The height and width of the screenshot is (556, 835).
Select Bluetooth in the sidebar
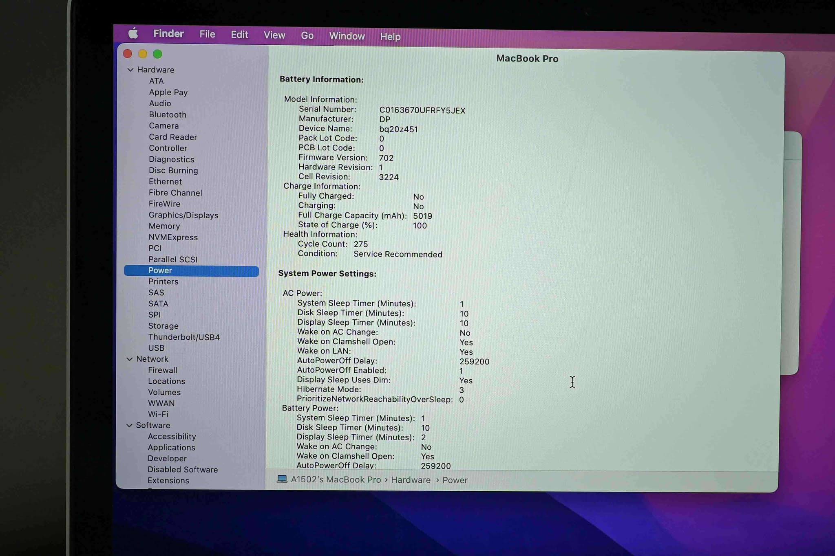[x=168, y=115]
